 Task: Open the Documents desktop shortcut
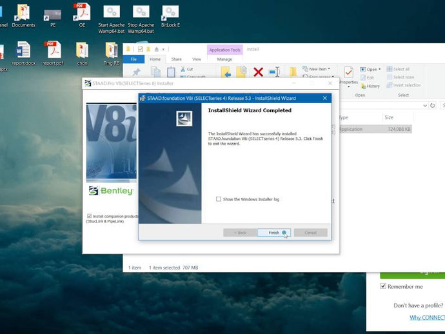pyautogui.click(x=23, y=16)
